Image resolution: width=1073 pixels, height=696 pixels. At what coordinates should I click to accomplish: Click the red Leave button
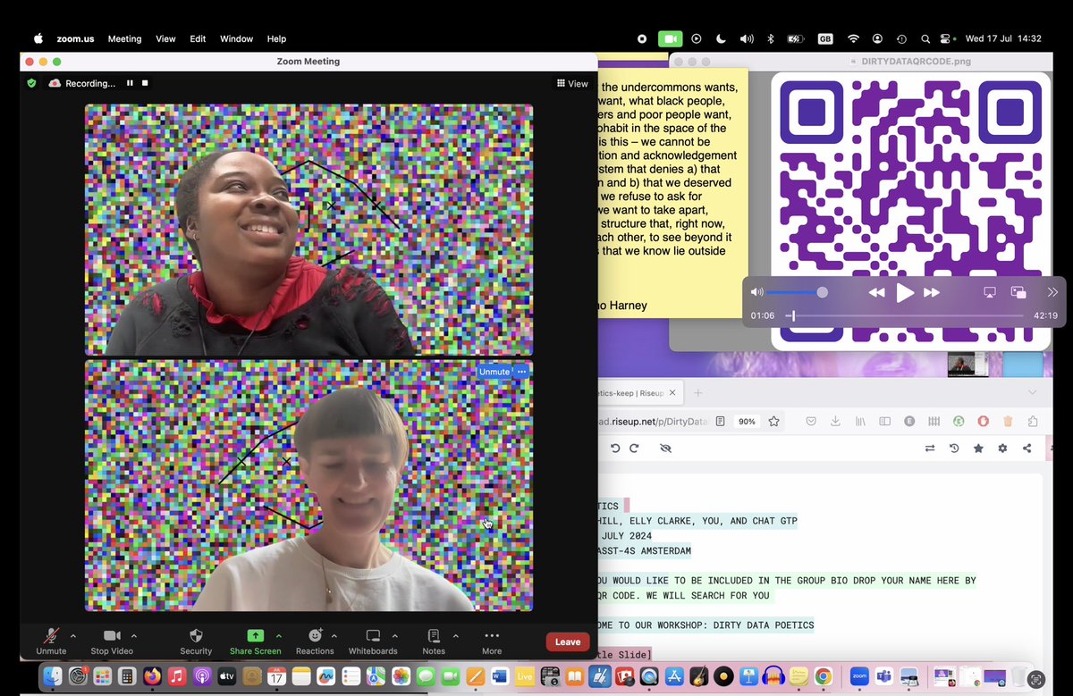(568, 641)
